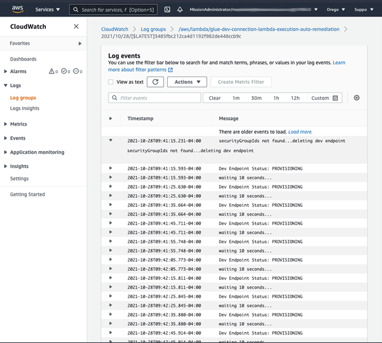Click the Filter events search field
Screen dimensions: 382x343
(155, 98)
